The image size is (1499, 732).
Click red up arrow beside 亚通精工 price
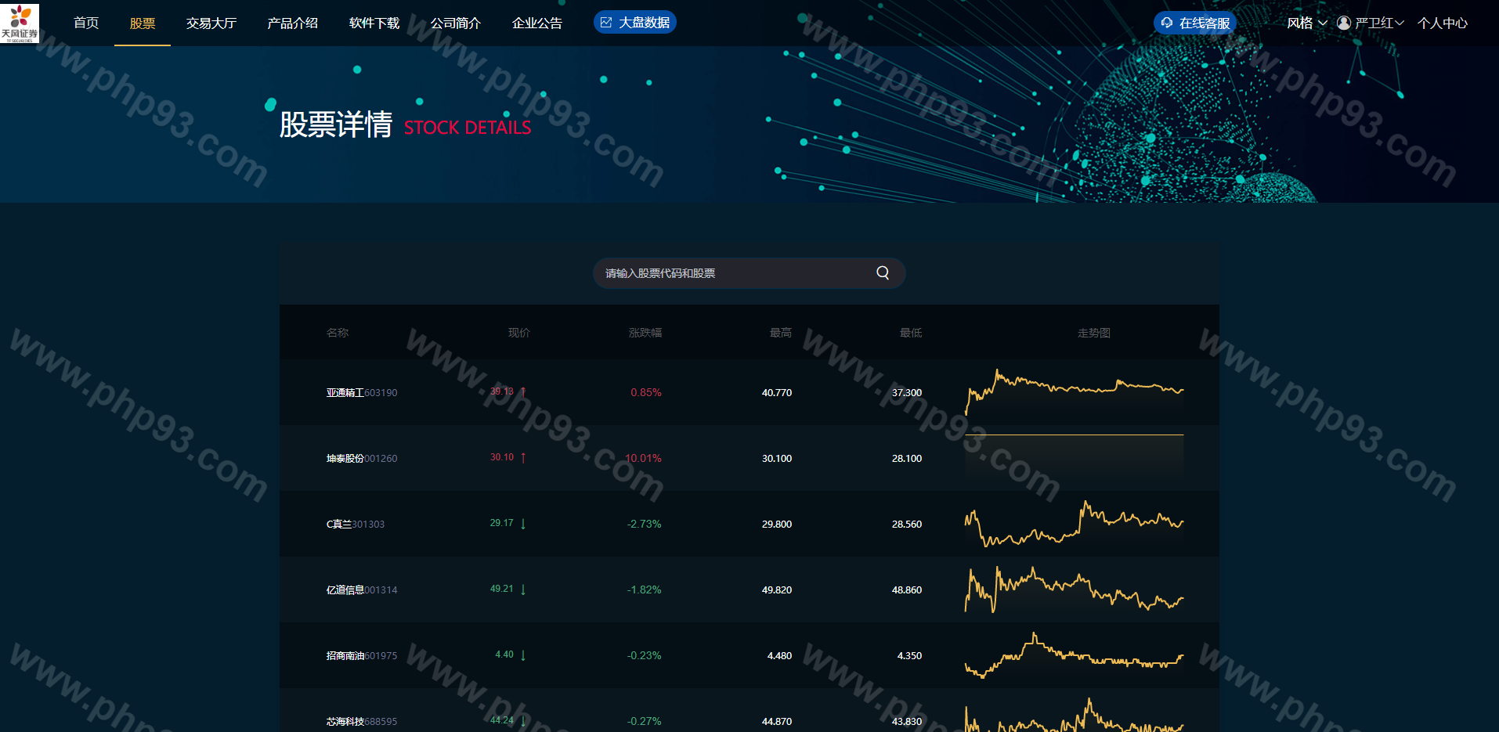point(523,392)
